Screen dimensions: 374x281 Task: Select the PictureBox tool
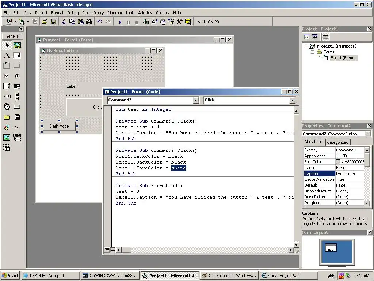point(17,45)
